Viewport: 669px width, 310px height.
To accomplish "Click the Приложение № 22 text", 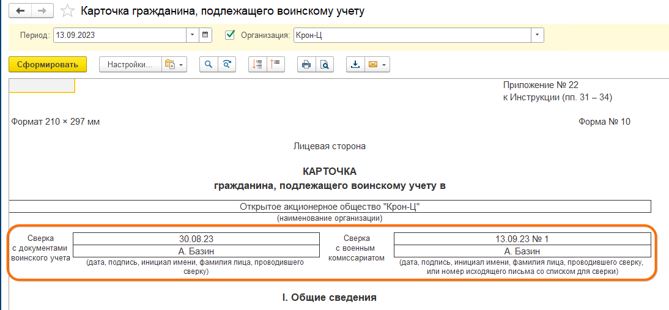I will click(x=541, y=85).
